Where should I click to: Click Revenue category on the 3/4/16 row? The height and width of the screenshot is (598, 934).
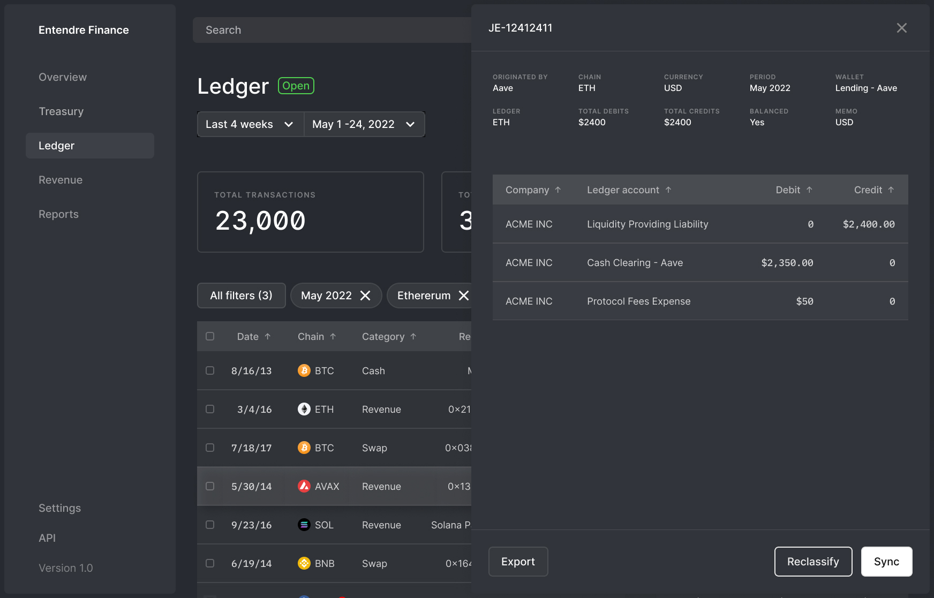pyautogui.click(x=381, y=409)
